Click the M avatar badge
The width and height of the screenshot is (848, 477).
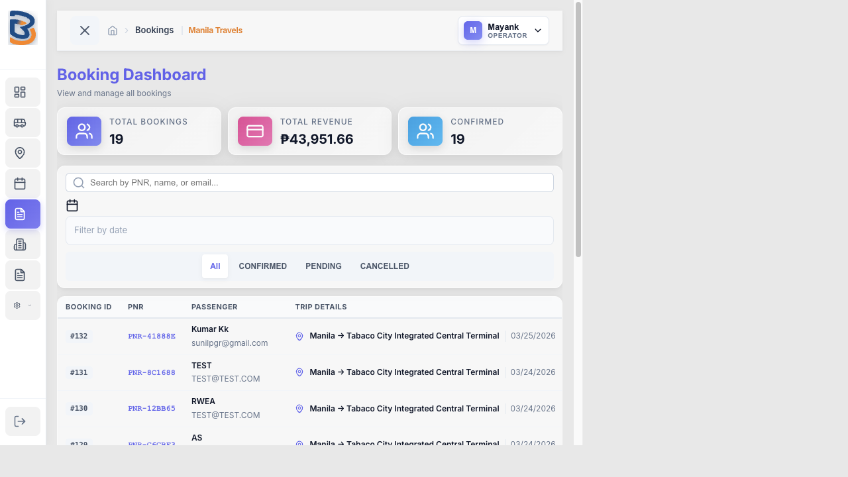[473, 30]
